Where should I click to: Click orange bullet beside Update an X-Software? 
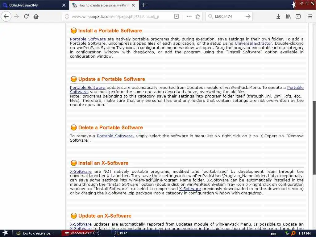[73, 216]
